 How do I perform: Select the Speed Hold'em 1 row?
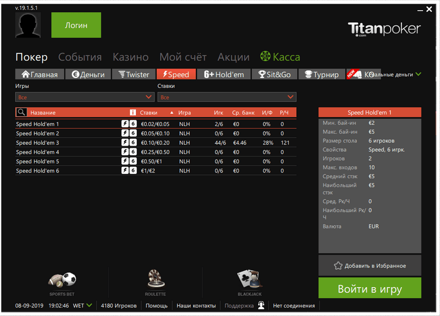(156, 124)
